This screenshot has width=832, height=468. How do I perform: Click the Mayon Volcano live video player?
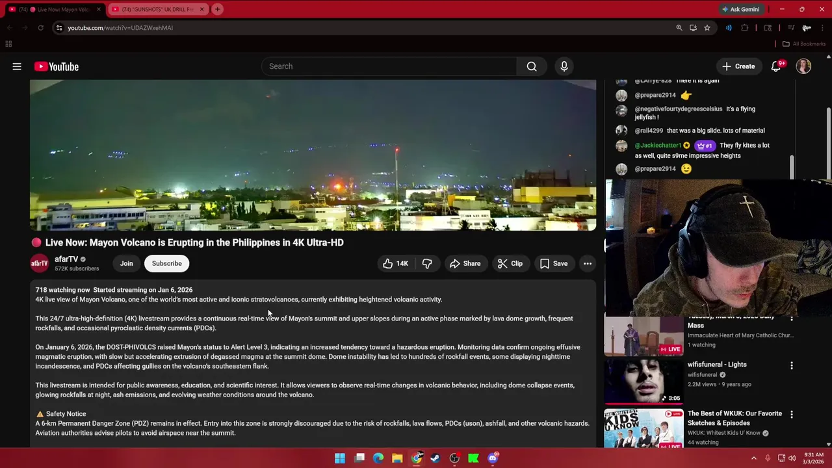pos(313,155)
